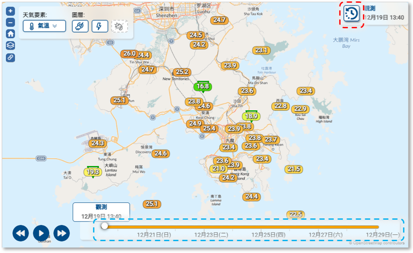The image size is (413, 253).
Task: Step backward with the rewind button
Action: click(x=21, y=233)
